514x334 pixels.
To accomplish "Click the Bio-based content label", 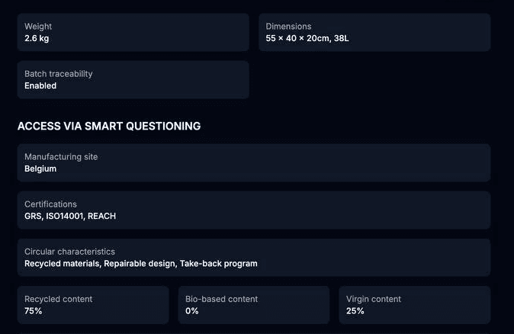I will click(x=221, y=299).
